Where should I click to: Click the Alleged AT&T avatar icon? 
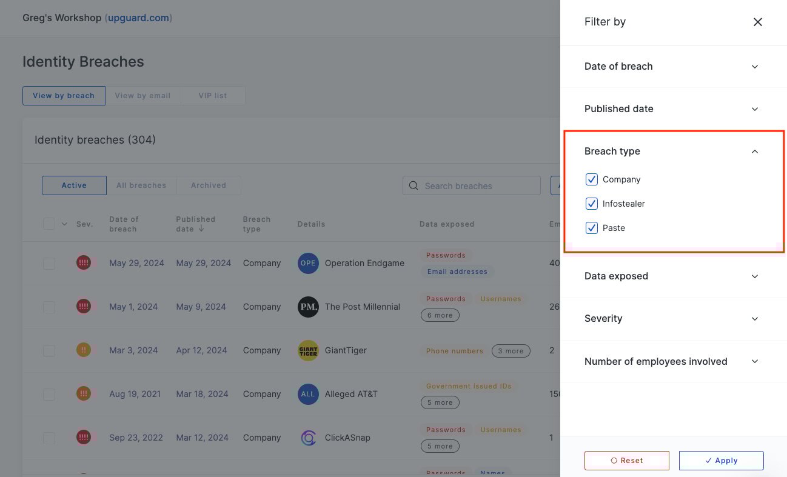coord(308,394)
